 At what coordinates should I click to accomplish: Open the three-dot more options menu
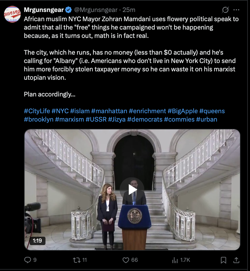[x=236, y=10]
